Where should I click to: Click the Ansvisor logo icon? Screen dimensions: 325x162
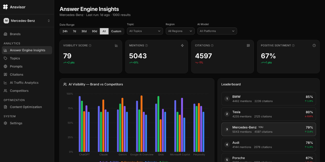(5, 7)
